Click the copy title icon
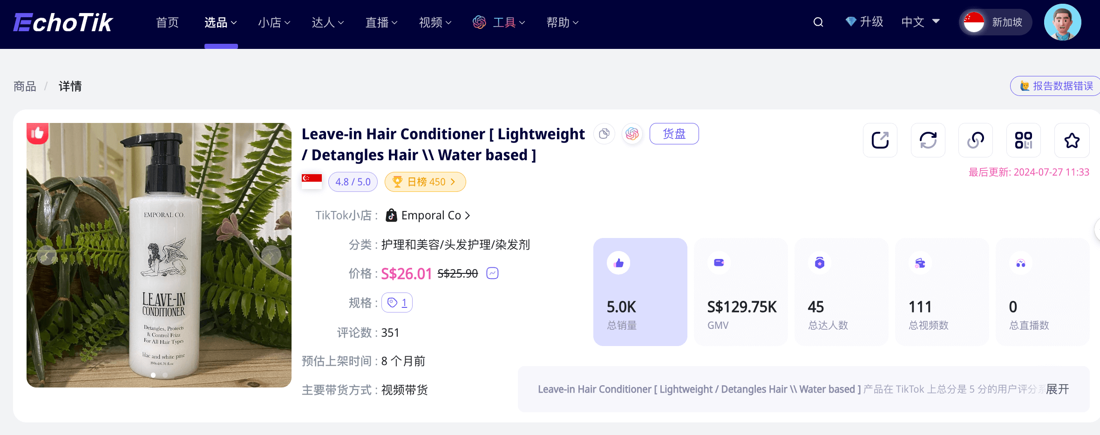The image size is (1100, 435). point(604,134)
